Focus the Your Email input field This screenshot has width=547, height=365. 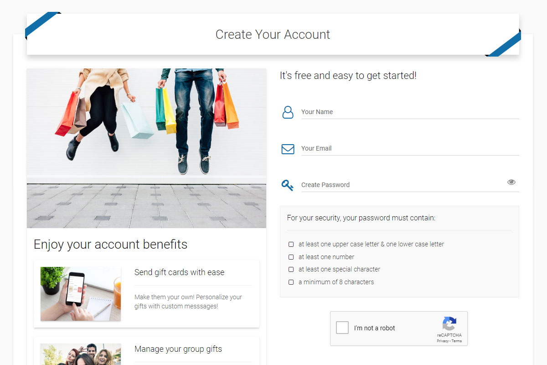click(x=410, y=148)
